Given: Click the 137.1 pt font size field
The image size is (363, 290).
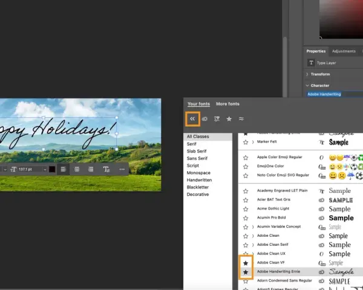Looking at the screenshot, I should click(30, 169).
